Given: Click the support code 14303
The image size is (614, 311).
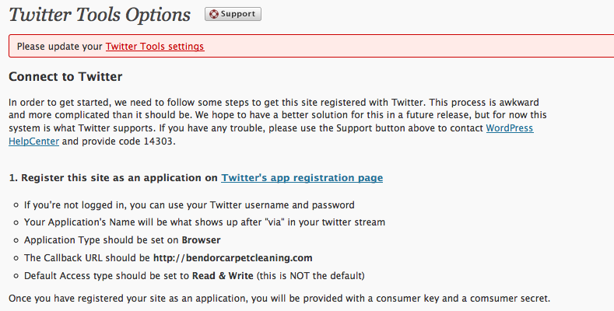Looking at the screenshot, I should (x=159, y=141).
